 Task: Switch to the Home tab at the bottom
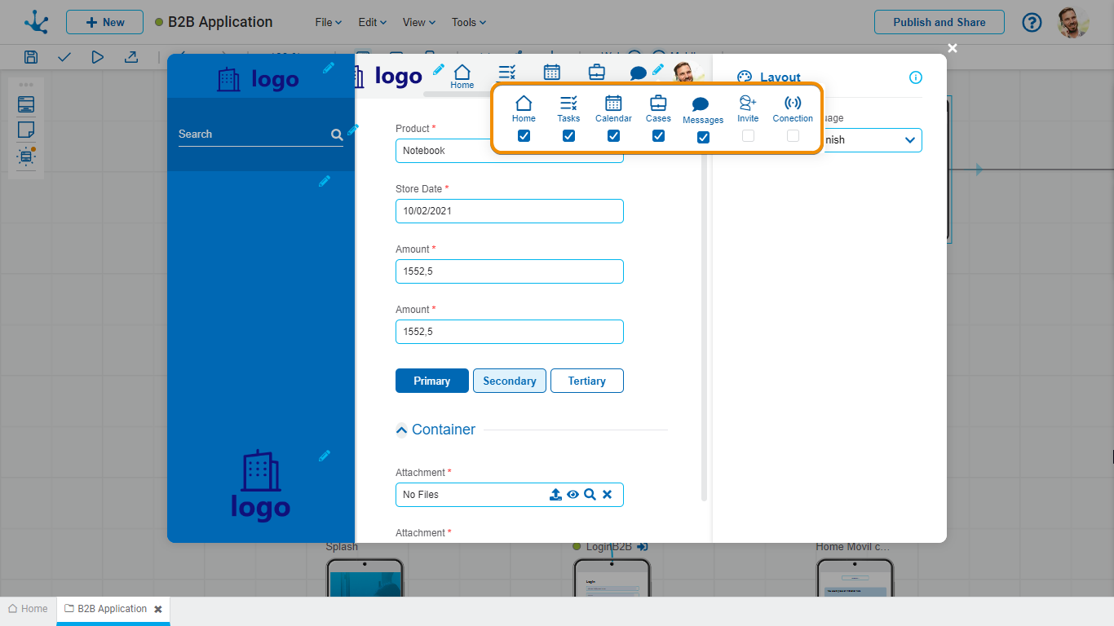28,609
